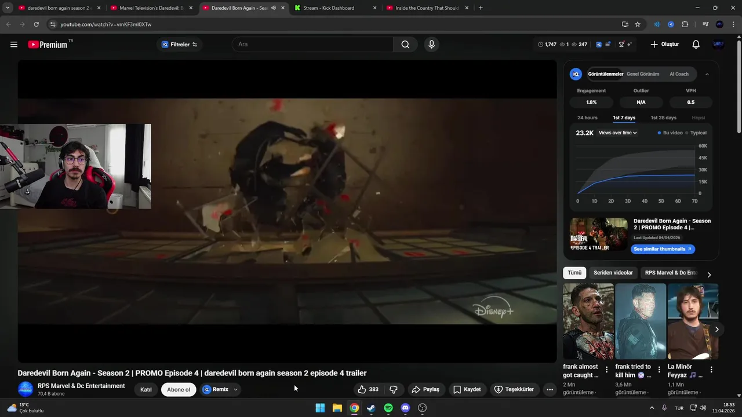
Task: Click the search magnifier button
Action: click(405, 45)
